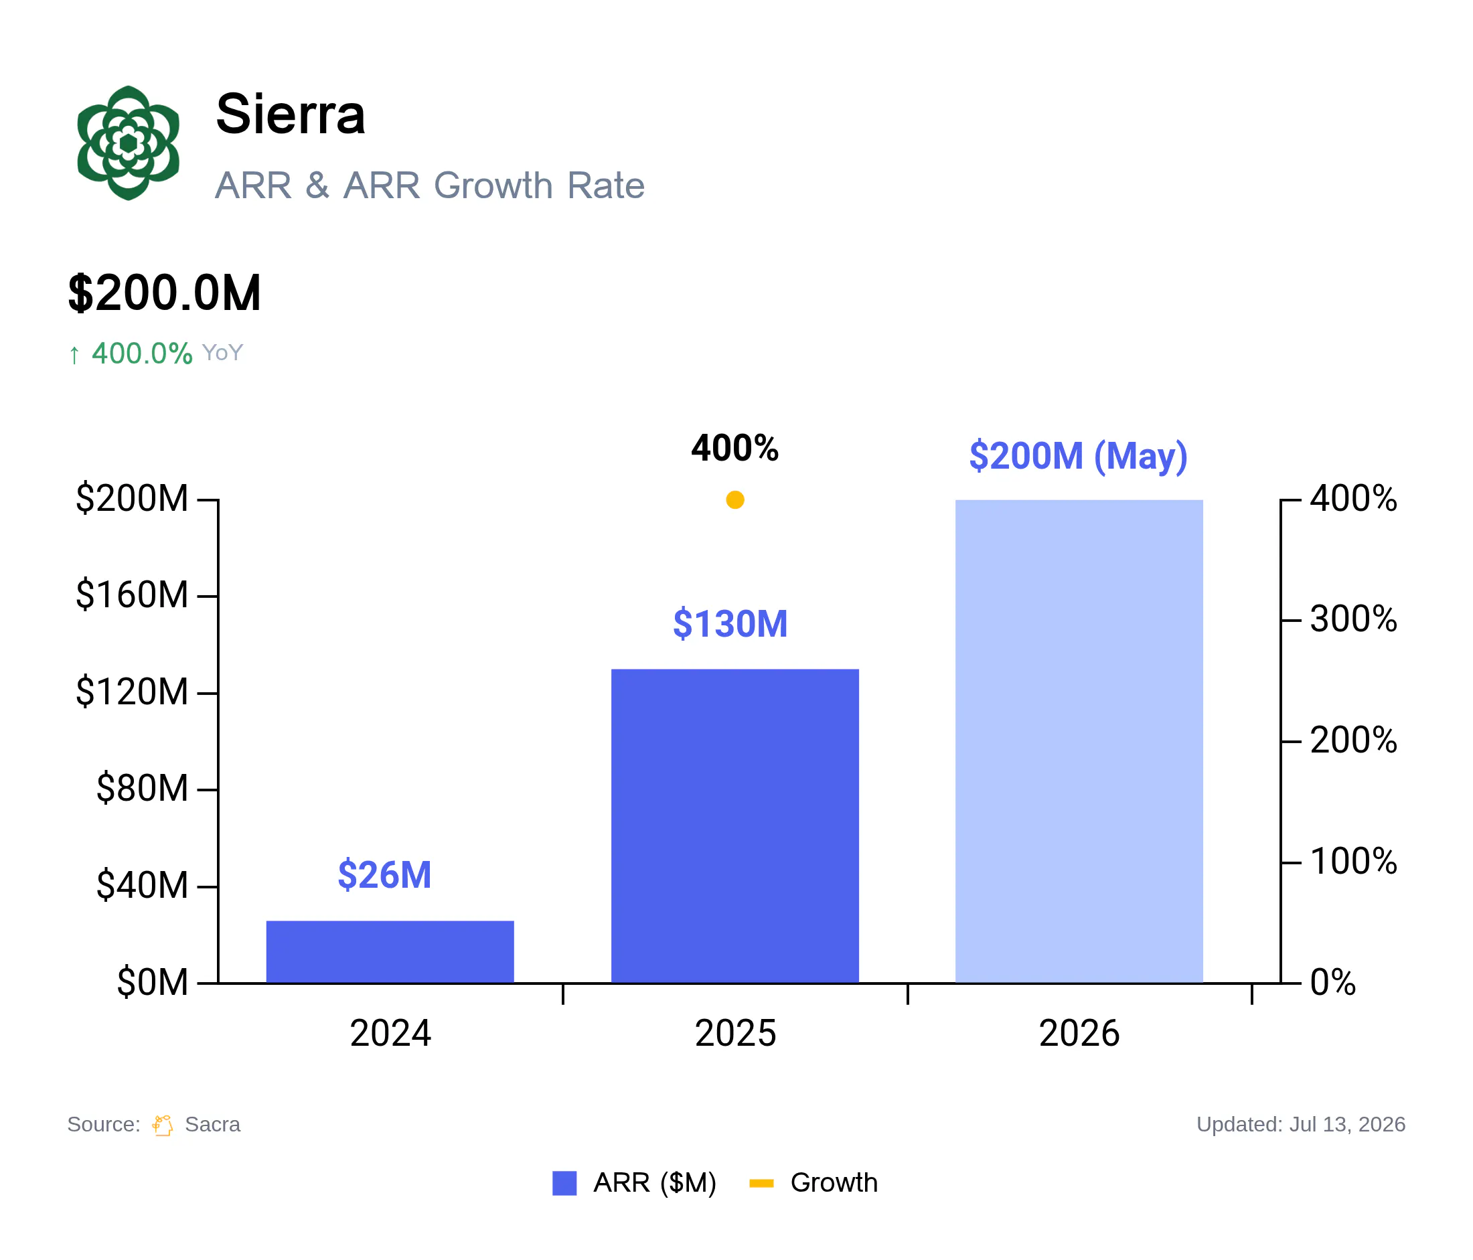Click the $130M bar label
Image resolution: width=1473 pixels, height=1260 pixels.
click(730, 623)
